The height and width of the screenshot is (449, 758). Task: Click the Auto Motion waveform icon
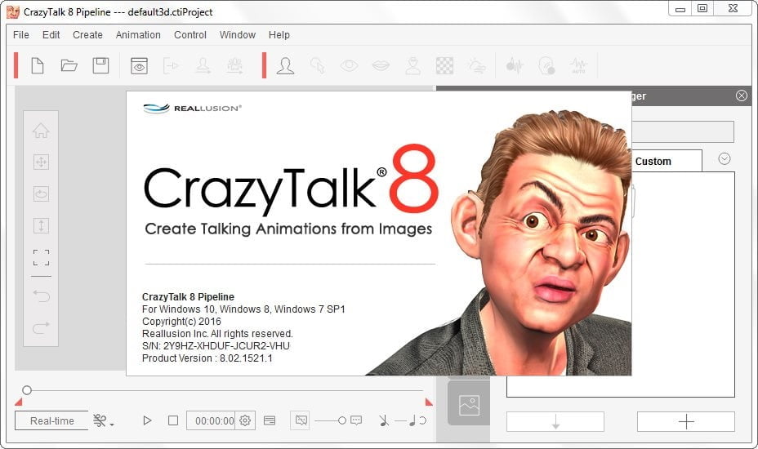click(x=578, y=66)
